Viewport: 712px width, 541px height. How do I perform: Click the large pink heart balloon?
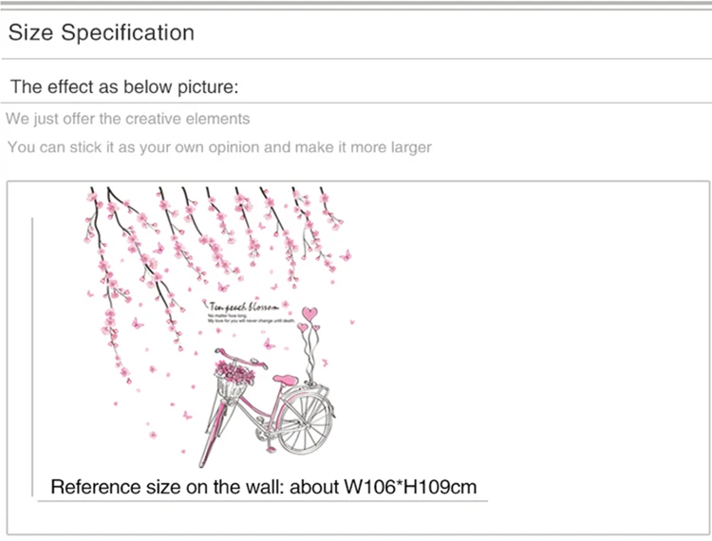click(x=309, y=313)
